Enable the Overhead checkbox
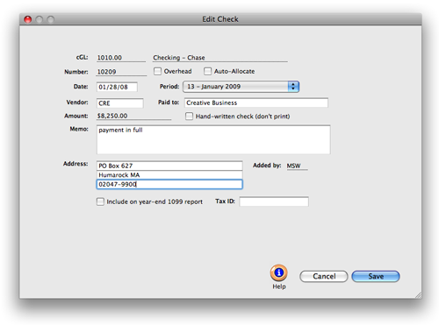 [x=157, y=71]
